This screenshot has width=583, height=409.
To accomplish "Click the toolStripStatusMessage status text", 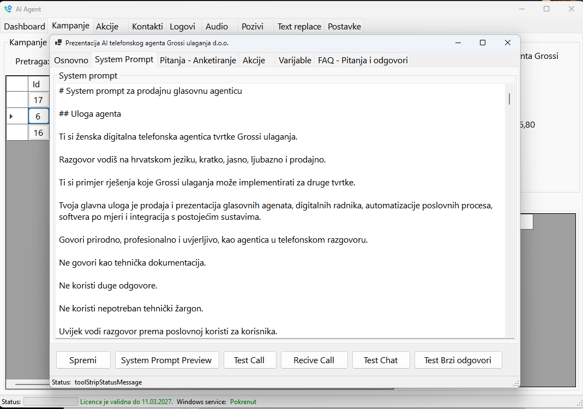I will pyautogui.click(x=108, y=382).
